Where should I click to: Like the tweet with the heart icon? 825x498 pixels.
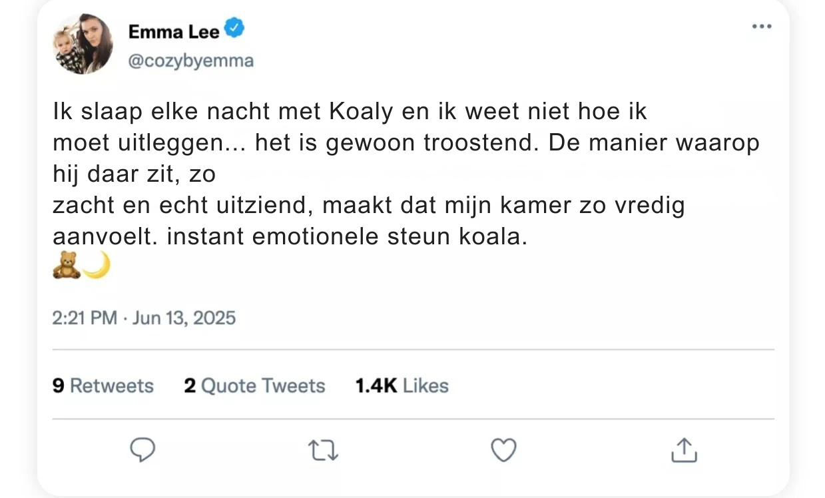pos(503,451)
